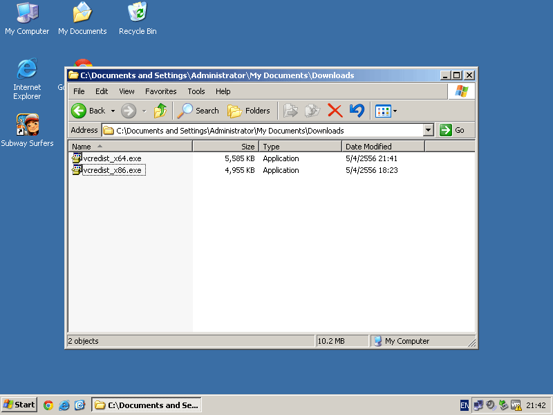Open the Forward history dropdown arrow
Screen dimensions: 553x415
144,111
